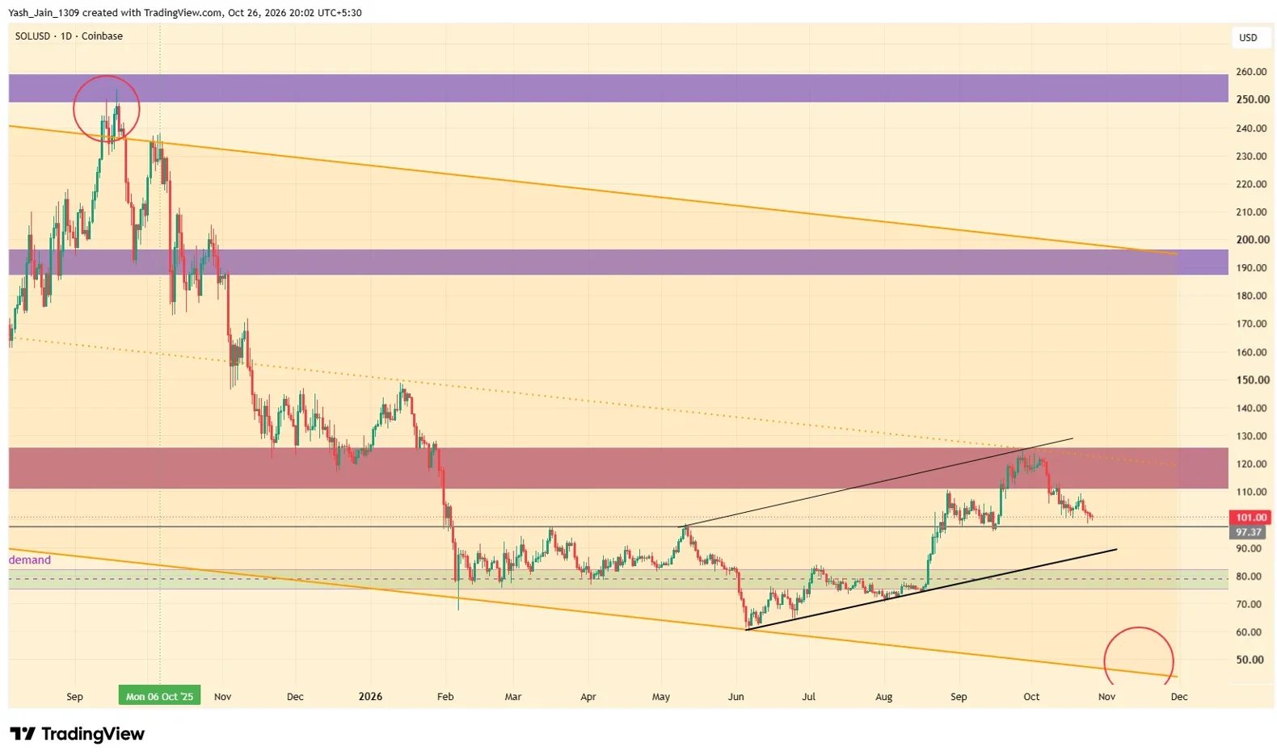Click the Sep label at the time axis start
The image size is (1277, 755).
coord(74,696)
